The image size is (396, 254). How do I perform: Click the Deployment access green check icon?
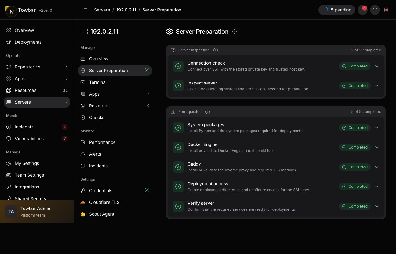[x=178, y=187]
